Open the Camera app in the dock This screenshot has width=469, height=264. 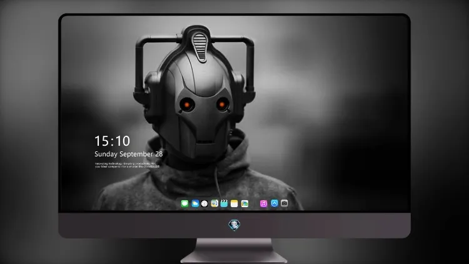[x=285, y=203]
